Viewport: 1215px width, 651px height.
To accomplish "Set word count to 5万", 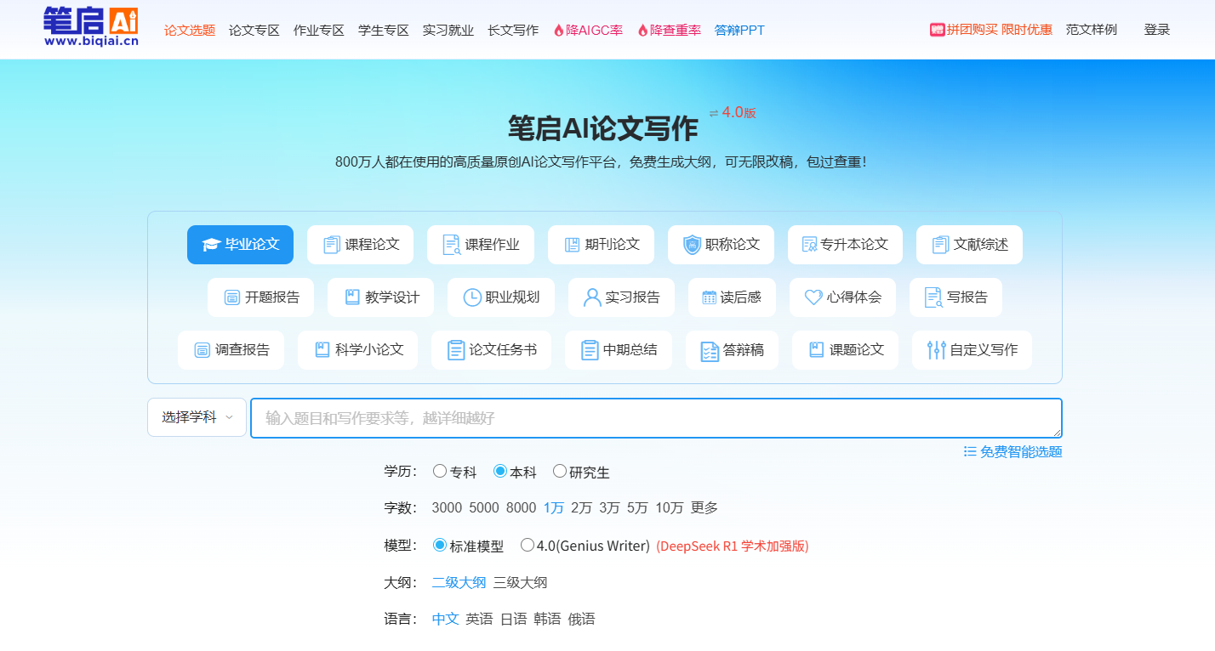I will point(637,508).
